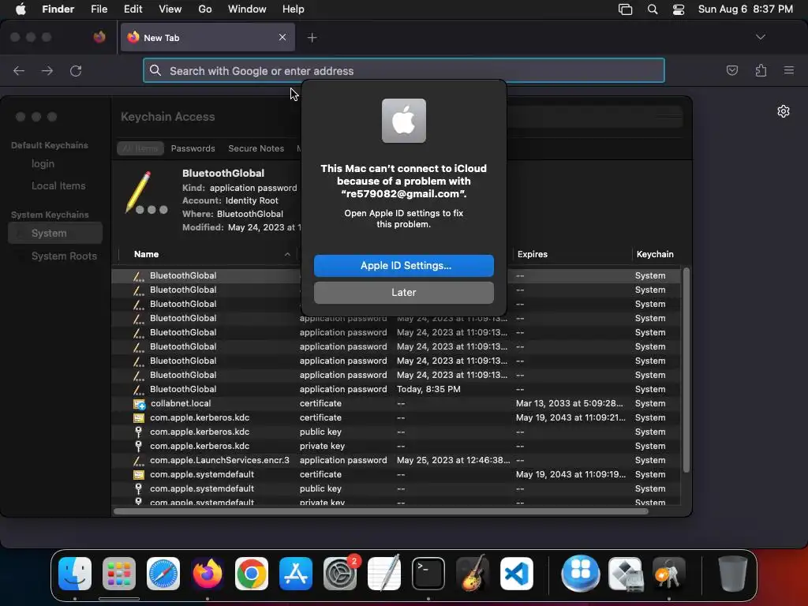This screenshot has width=808, height=606.
Task: Open the App Store in Dock
Action: coord(296,574)
